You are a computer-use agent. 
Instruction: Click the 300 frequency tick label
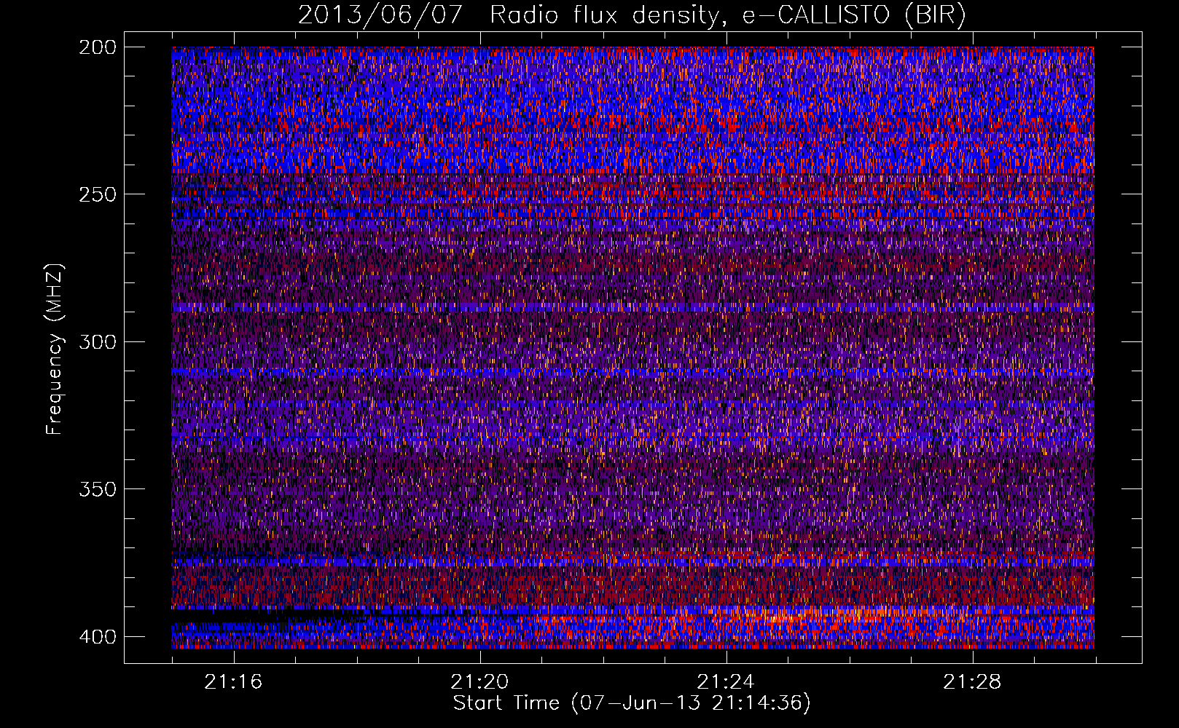97,341
